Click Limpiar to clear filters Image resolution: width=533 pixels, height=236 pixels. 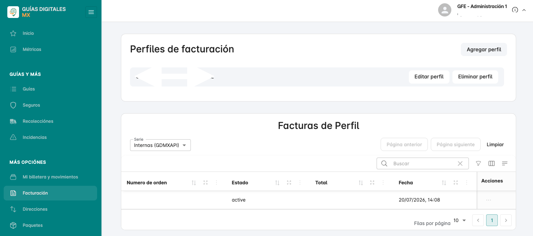[x=495, y=144]
